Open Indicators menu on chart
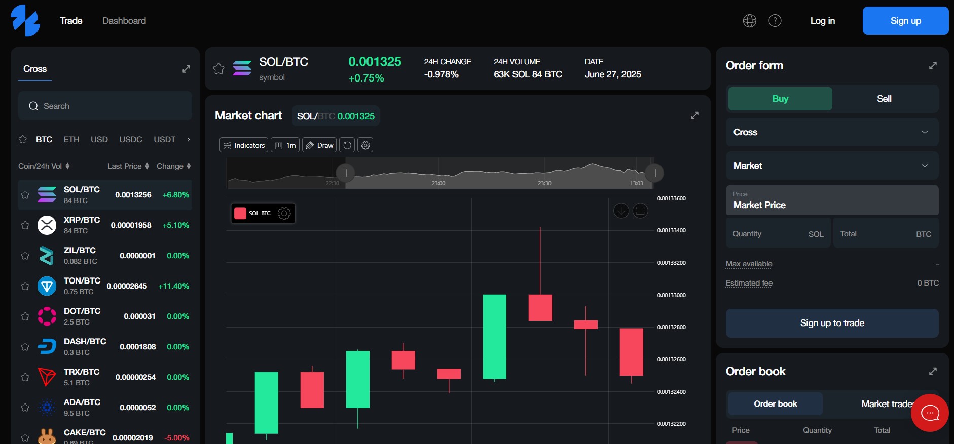This screenshot has height=444, width=954. point(244,145)
